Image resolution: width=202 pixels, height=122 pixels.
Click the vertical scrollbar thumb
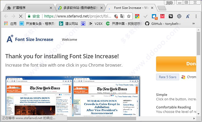(199, 43)
